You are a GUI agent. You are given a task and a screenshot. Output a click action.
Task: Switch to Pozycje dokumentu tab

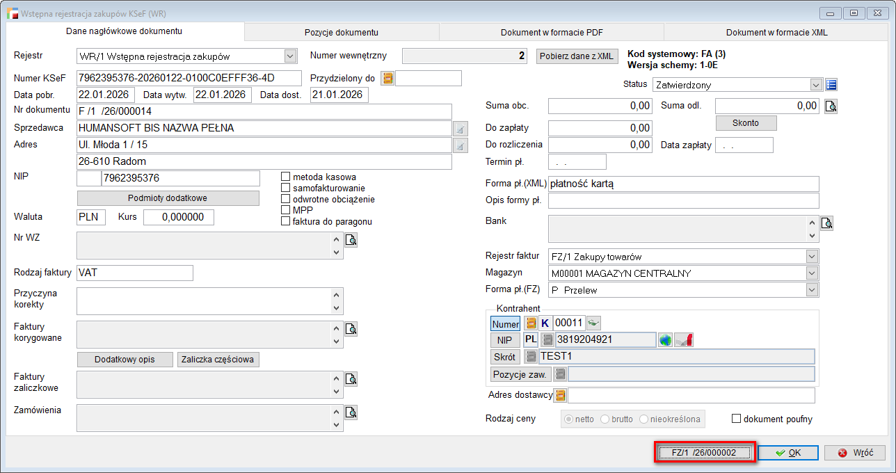pyautogui.click(x=341, y=32)
